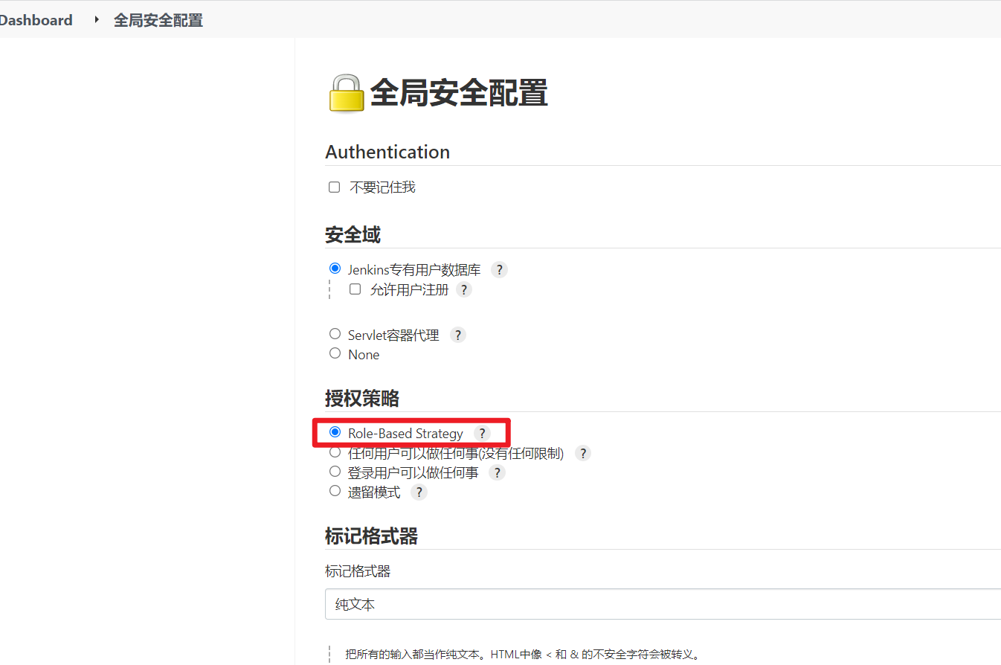
Task: Click the 全局安全配置 breadcrumb link
Action: [x=158, y=20]
